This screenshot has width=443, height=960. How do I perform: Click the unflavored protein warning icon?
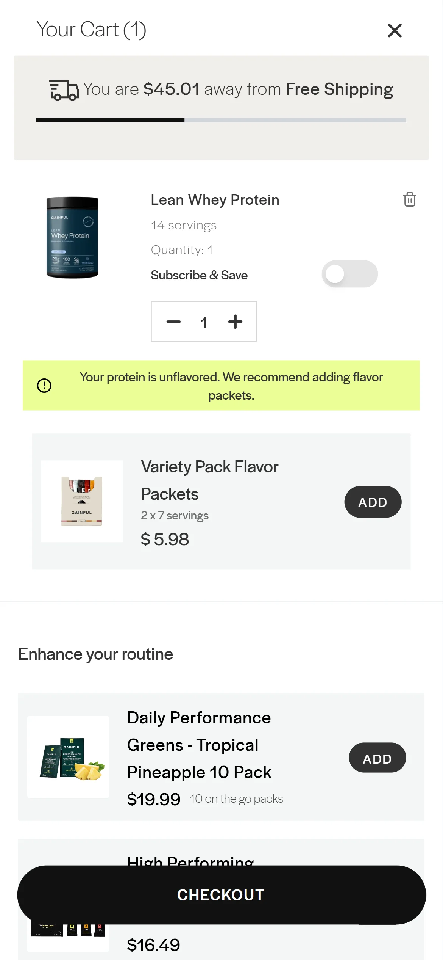[44, 386]
